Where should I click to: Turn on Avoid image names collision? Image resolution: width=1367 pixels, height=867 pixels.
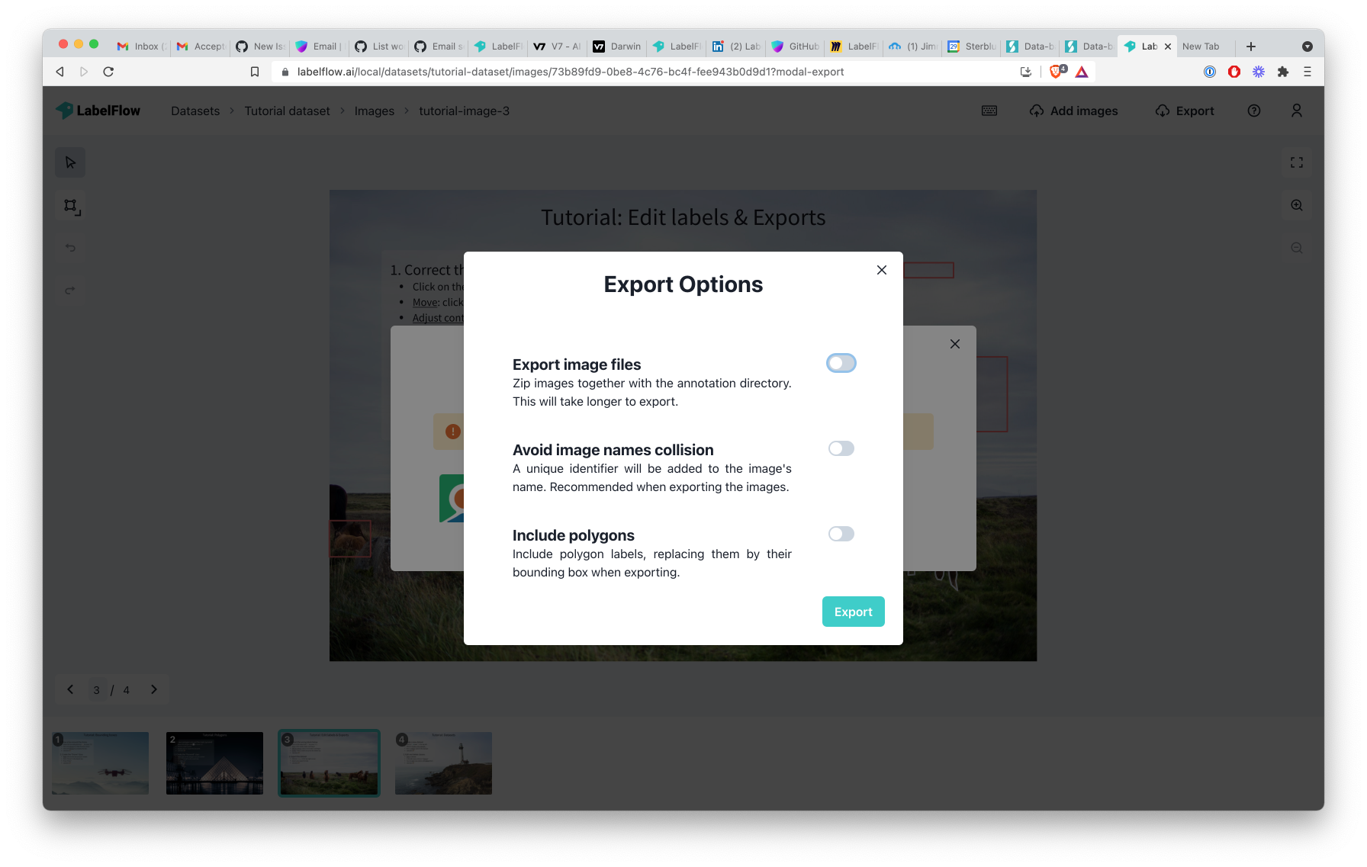pyautogui.click(x=841, y=448)
